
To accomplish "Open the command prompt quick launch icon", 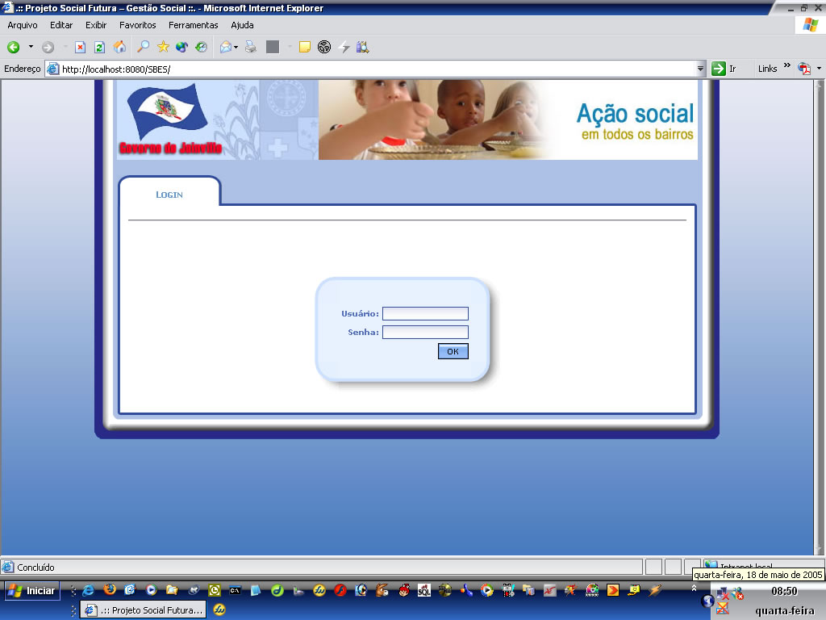I will pyautogui.click(x=235, y=590).
